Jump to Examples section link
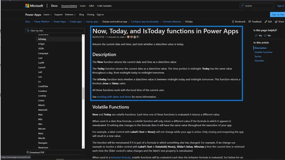This screenshot has width=285, height=160. click(259, 60)
